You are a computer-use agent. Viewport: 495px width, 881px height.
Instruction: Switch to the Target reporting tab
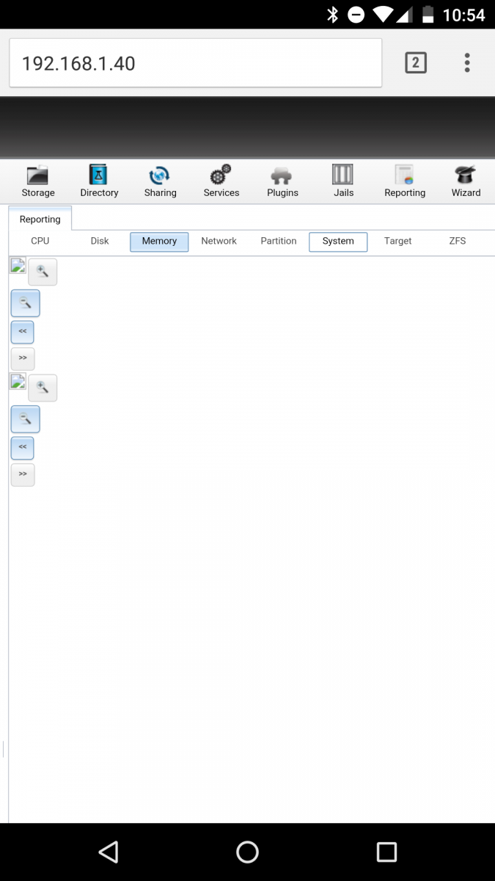(x=397, y=241)
